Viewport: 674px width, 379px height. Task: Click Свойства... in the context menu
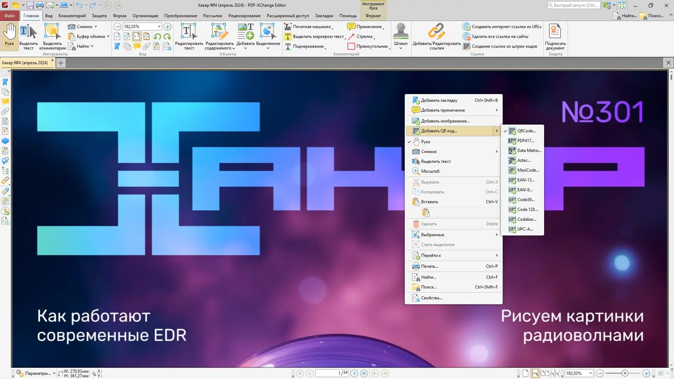tap(431, 298)
